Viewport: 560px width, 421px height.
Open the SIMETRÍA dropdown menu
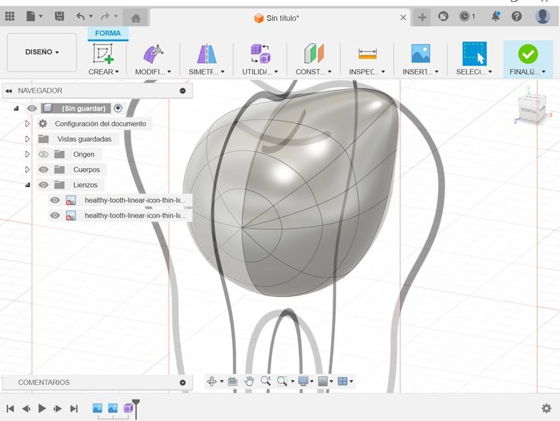tap(207, 72)
